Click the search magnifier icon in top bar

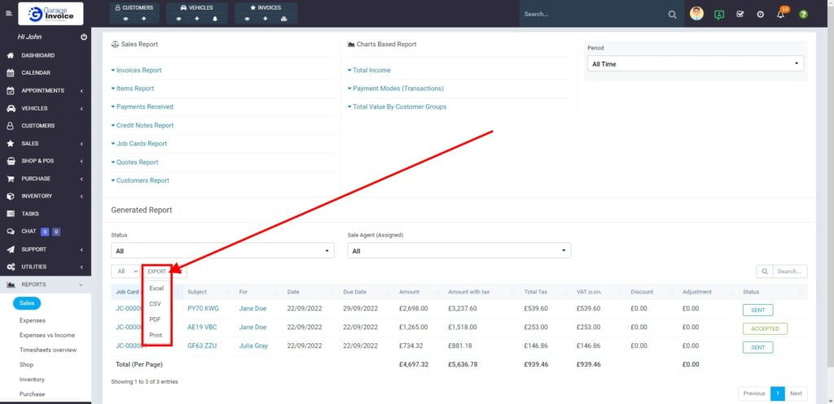tap(672, 15)
